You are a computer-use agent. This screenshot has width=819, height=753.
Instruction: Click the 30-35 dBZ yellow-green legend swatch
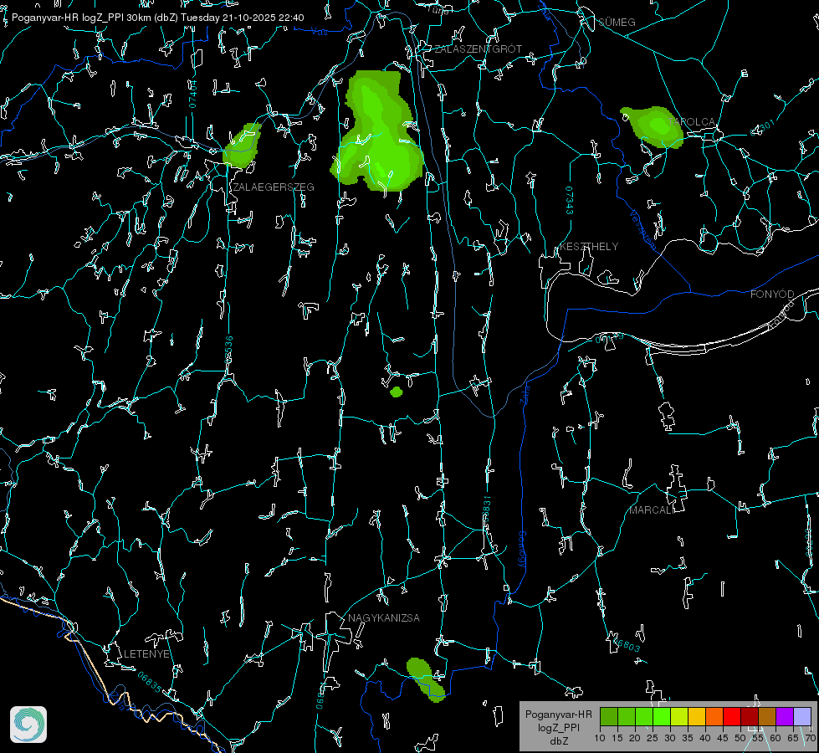(679, 717)
